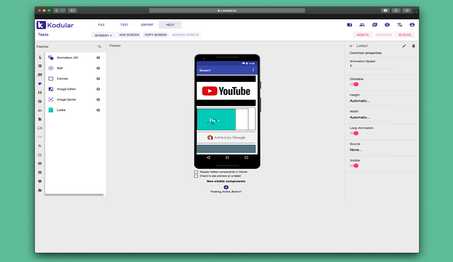Select the paint palette Drawing category icon
Image resolution: width=453 pixels, height=262 pixels.
[x=40, y=84]
